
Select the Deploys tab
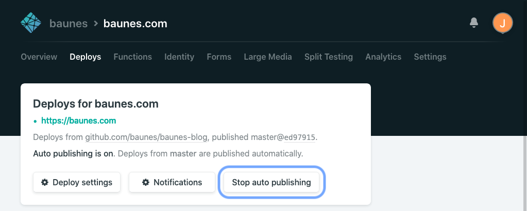tap(86, 57)
